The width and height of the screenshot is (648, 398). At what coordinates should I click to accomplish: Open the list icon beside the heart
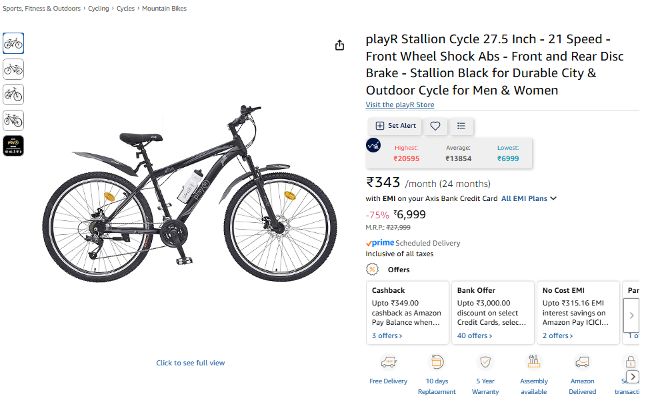tap(461, 126)
